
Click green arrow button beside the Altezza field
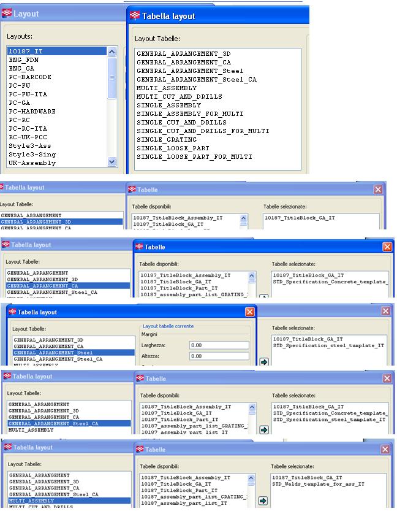click(264, 363)
